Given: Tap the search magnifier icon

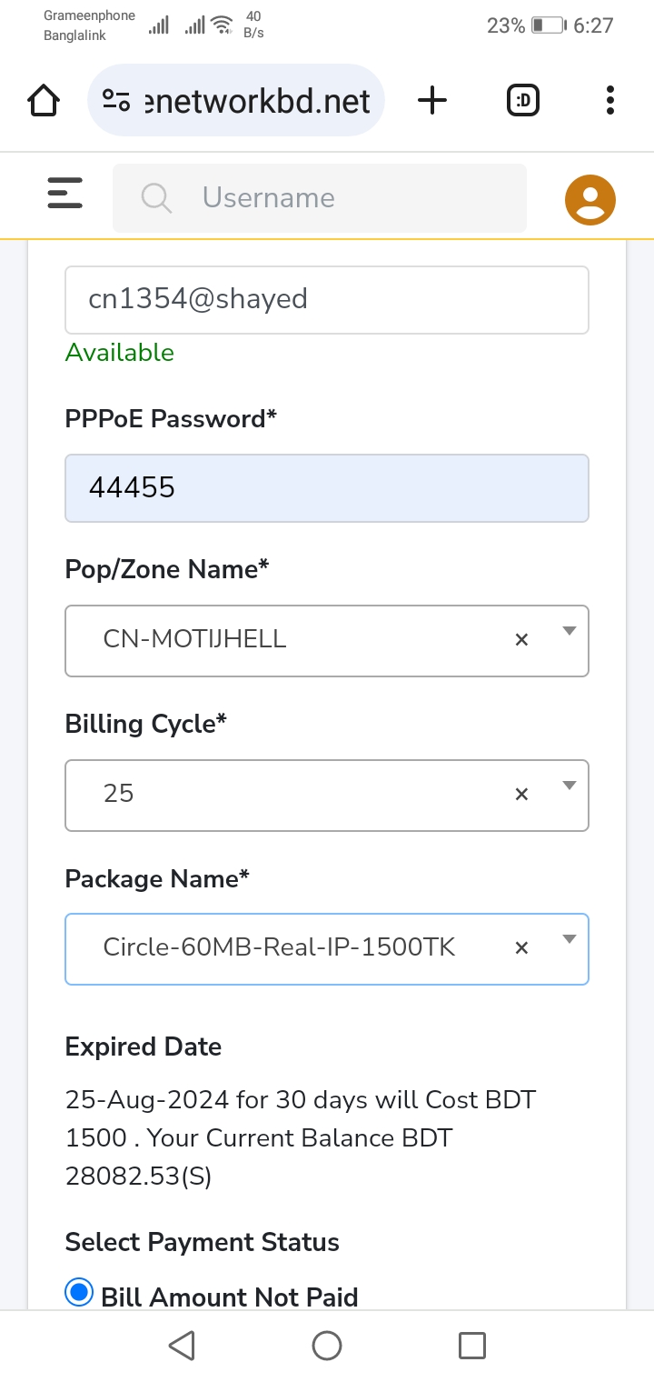Looking at the screenshot, I should [156, 198].
